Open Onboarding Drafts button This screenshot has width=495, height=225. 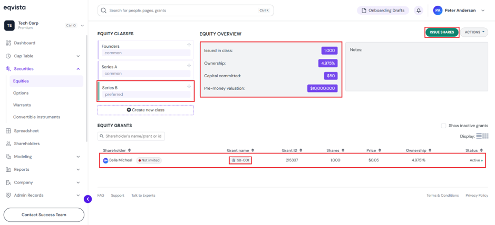383,11
